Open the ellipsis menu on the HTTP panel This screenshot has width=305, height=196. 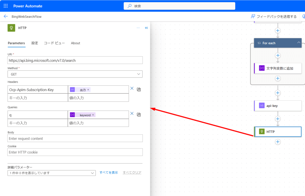(138, 28)
